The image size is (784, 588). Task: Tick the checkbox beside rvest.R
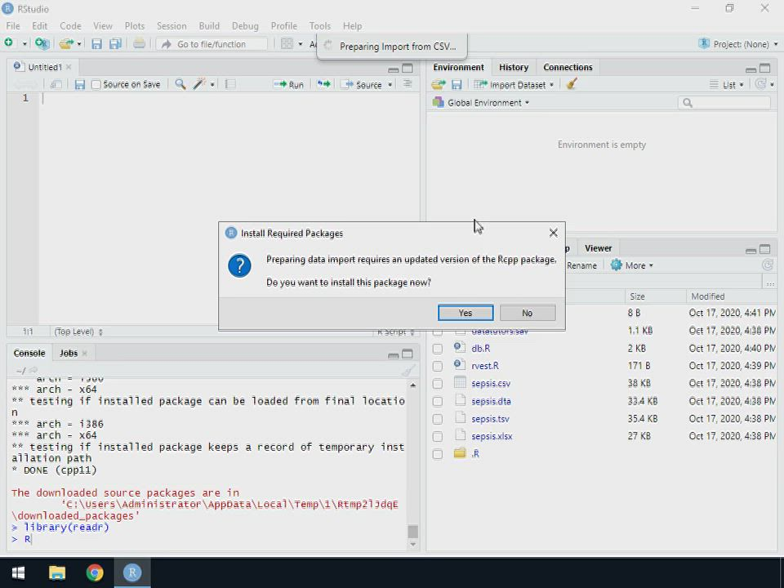click(x=438, y=366)
